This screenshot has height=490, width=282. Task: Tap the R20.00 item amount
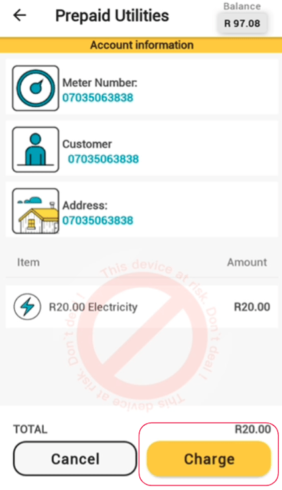click(252, 307)
